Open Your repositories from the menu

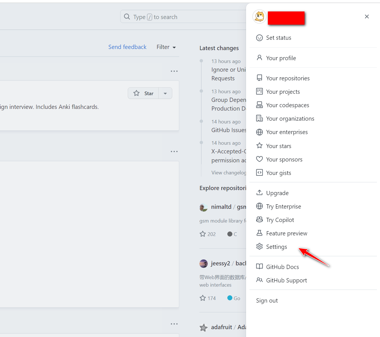point(288,78)
